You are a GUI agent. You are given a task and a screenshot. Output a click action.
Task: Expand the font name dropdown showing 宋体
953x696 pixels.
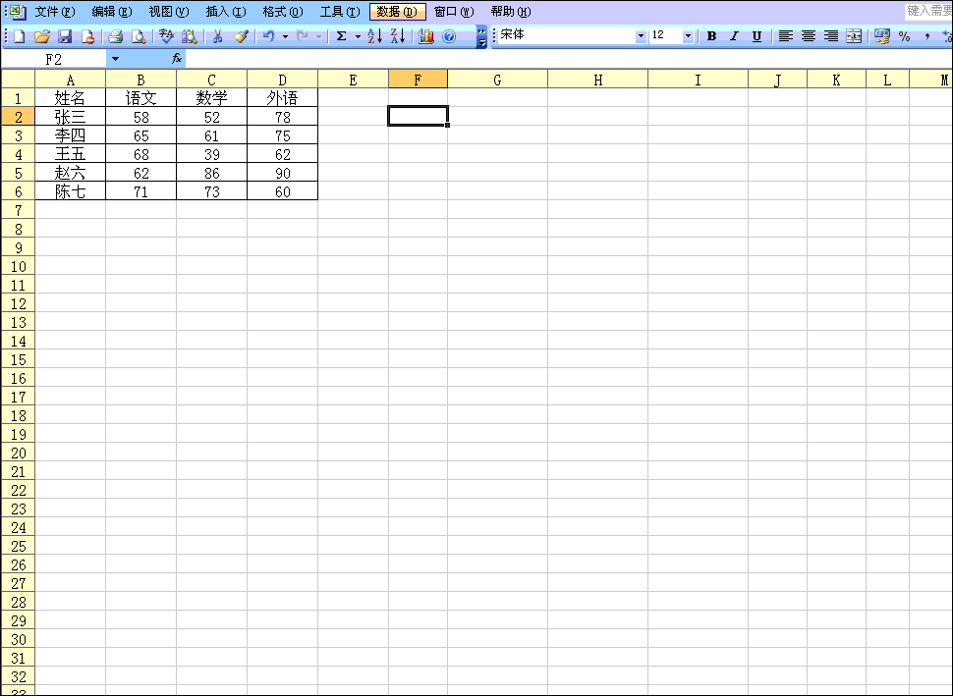[641, 36]
